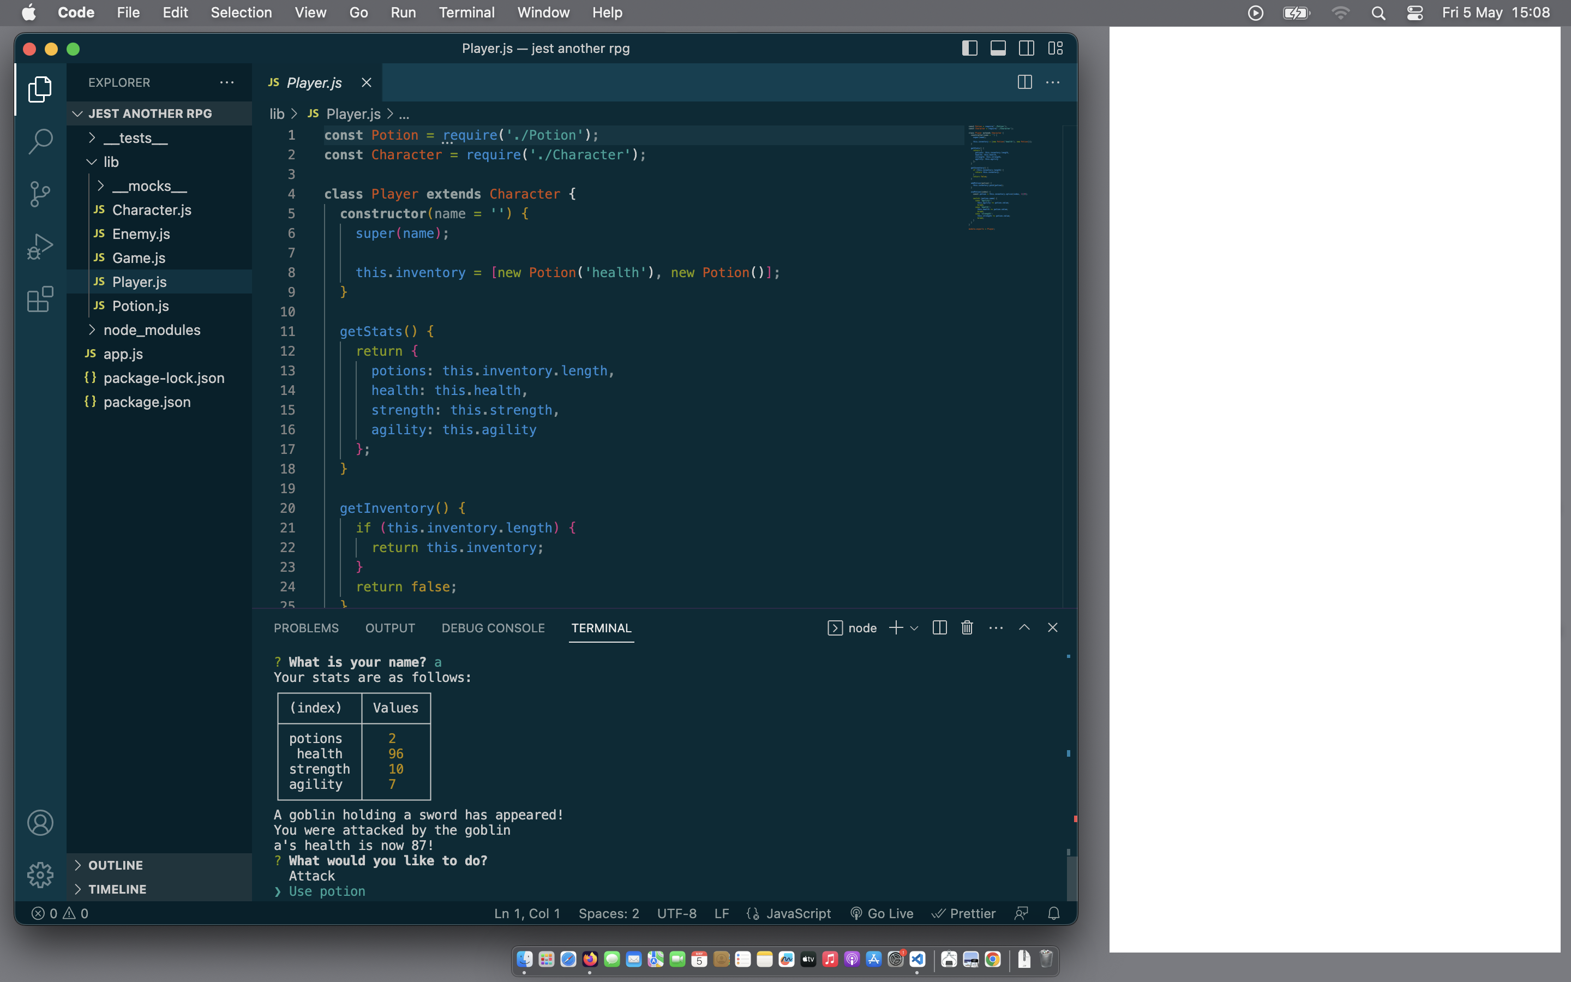Expand the __mocks__ folder
The image size is (1571, 982).
point(159,185)
